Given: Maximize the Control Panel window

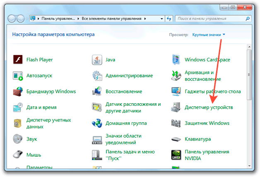Looking at the screenshot, I should pyautogui.click(x=233, y=7).
